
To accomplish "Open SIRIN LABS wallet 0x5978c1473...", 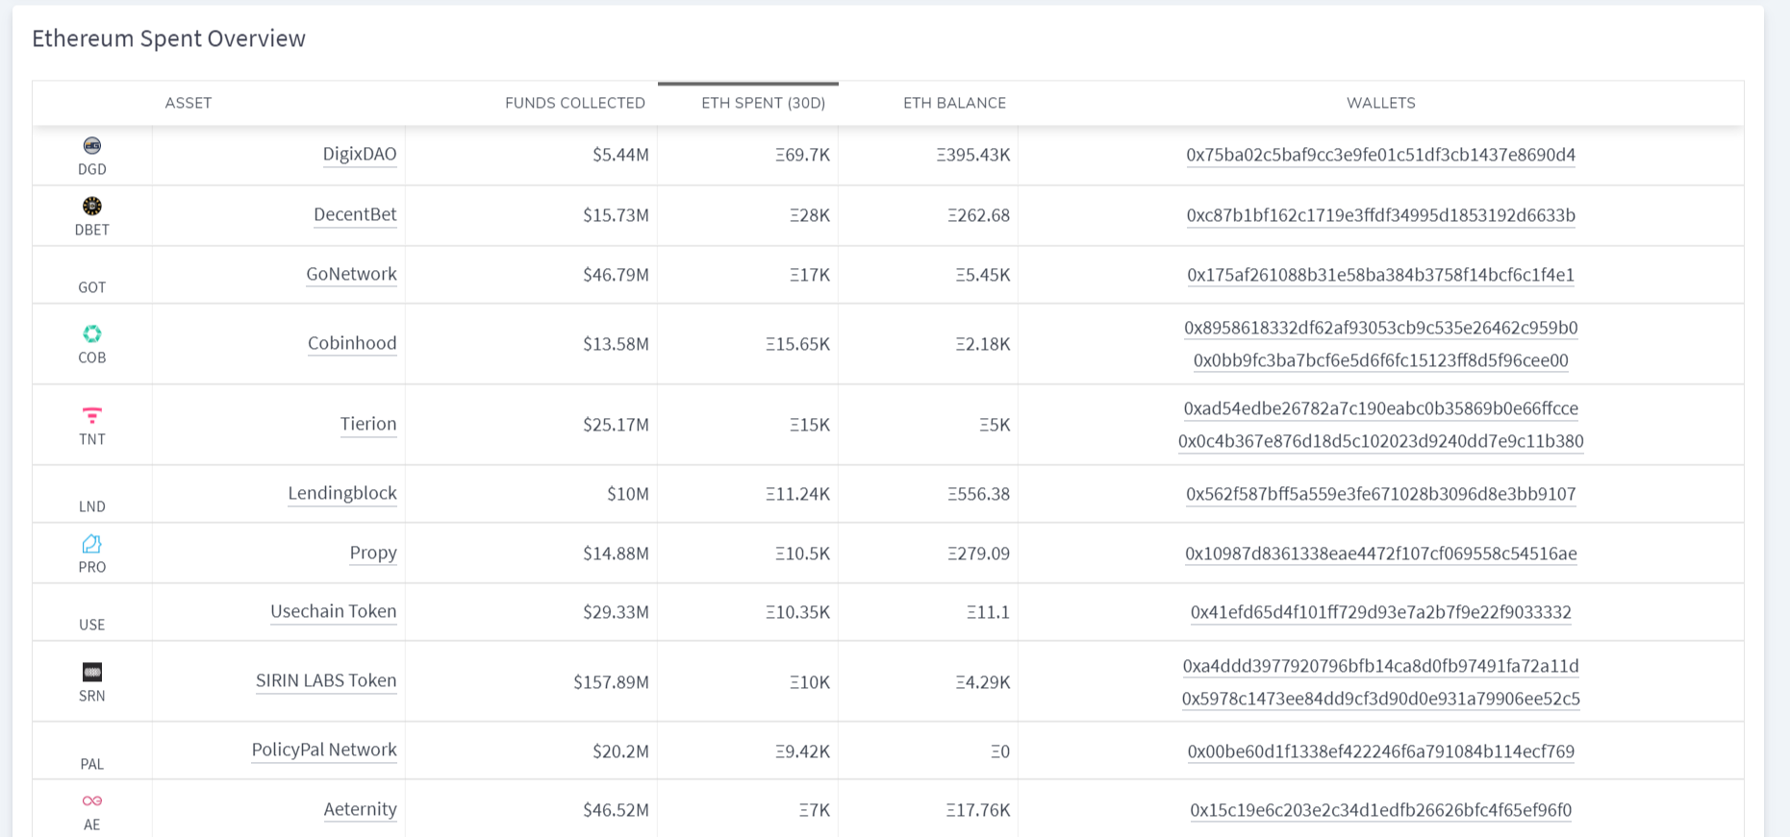I will click(x=1380, y=699).
